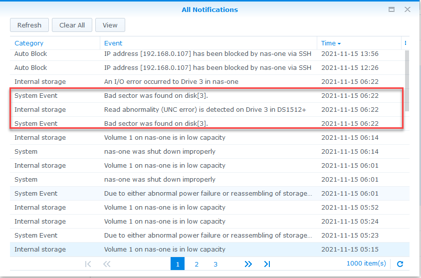
Task: Maximize the All Notifications window
Action: click(x=392, y=9)
